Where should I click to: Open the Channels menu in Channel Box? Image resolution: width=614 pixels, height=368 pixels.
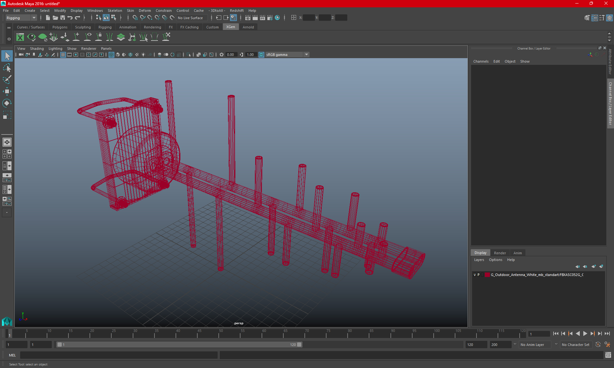(481, 61)
